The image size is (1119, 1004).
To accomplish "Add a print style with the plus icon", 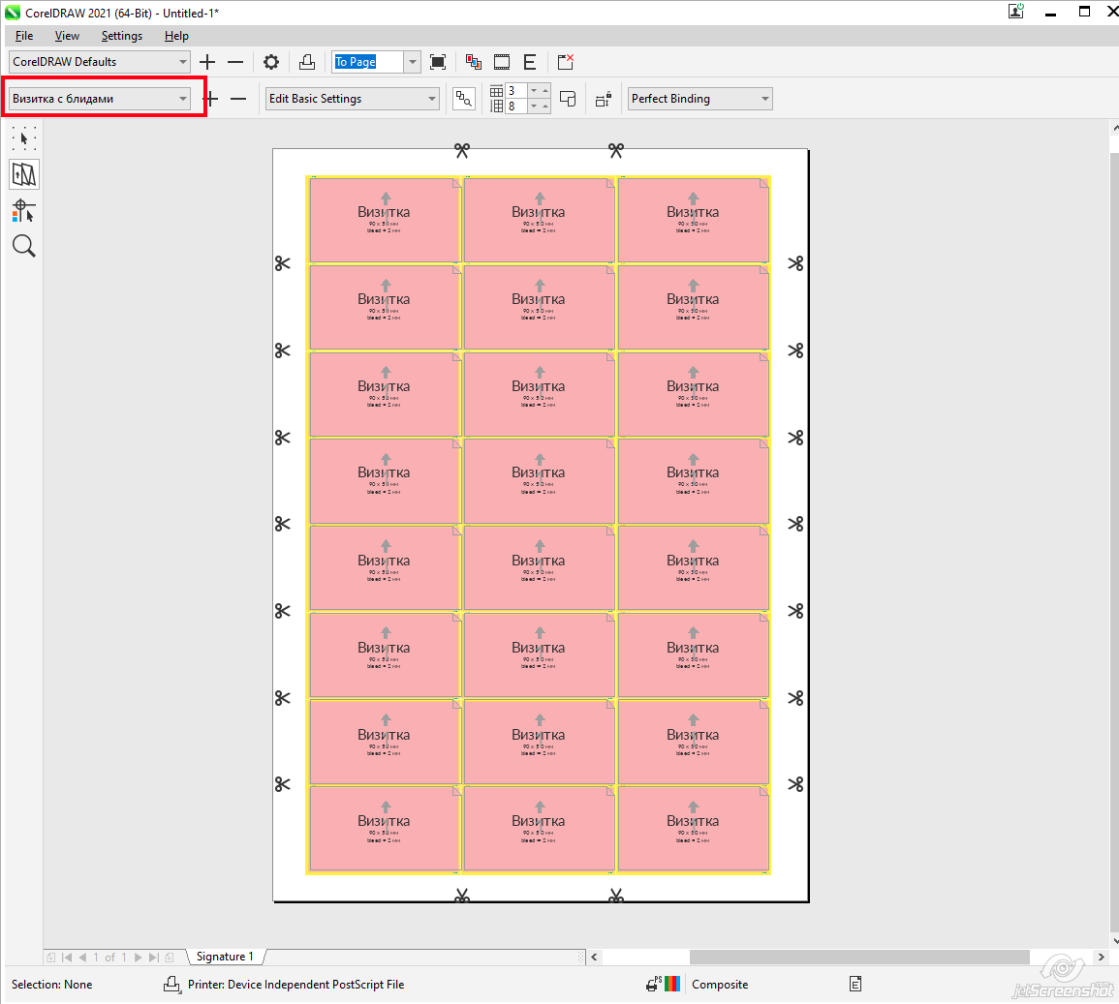I will pos(207,62).
